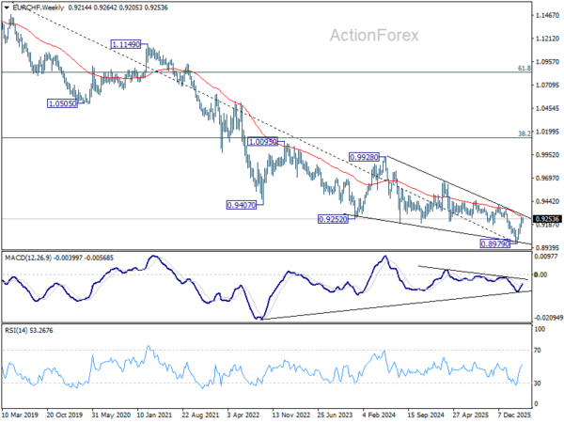Click the EURCHF,Weekly chart title
This screenshot has height=423, width=564.
(x=39, y=8)
